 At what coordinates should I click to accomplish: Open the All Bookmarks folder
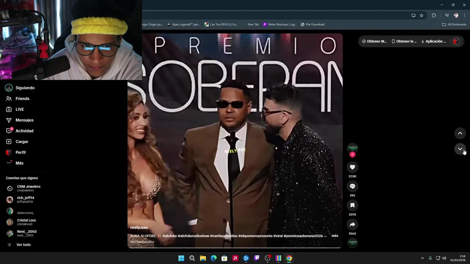pyautogui.click(x=454, y=25)
